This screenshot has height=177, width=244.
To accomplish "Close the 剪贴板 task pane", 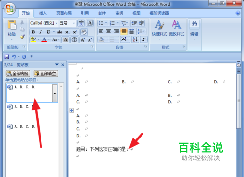I will [x=63, y=65].
